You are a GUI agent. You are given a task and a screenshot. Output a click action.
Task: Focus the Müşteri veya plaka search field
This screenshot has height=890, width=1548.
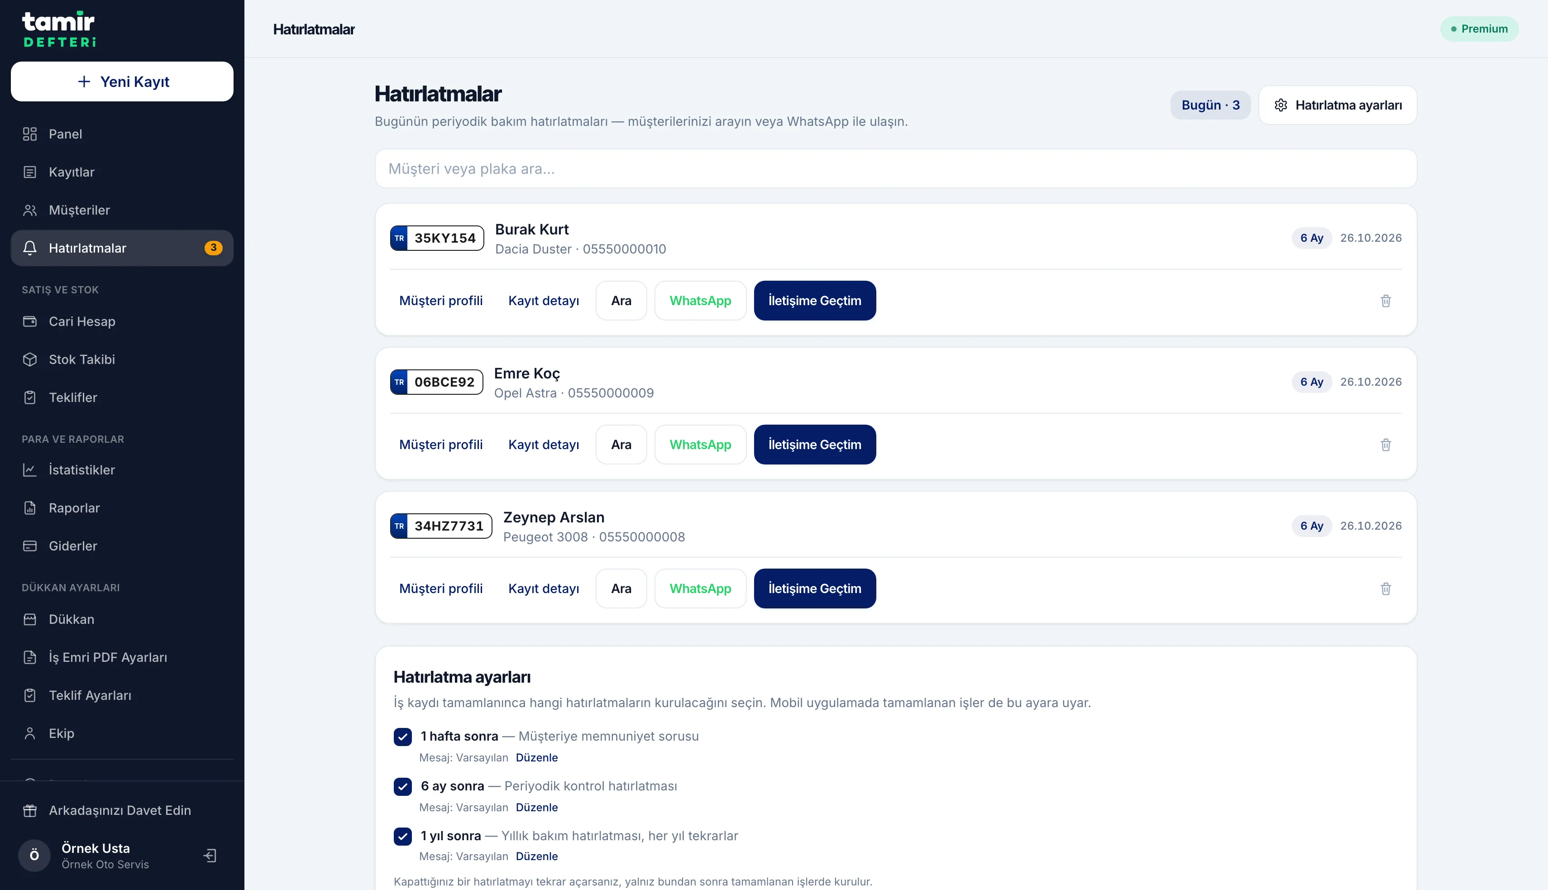click(x=895, y=169)
